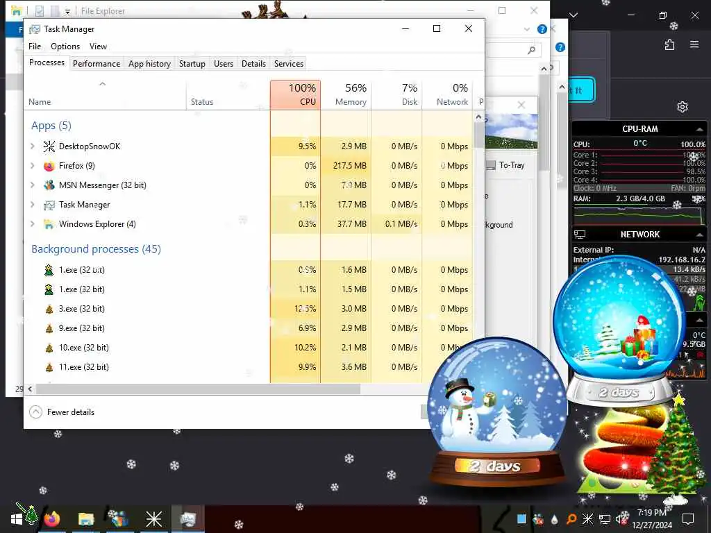Switch to the Startup tab
711x533 pixels.
pos(192,64)
